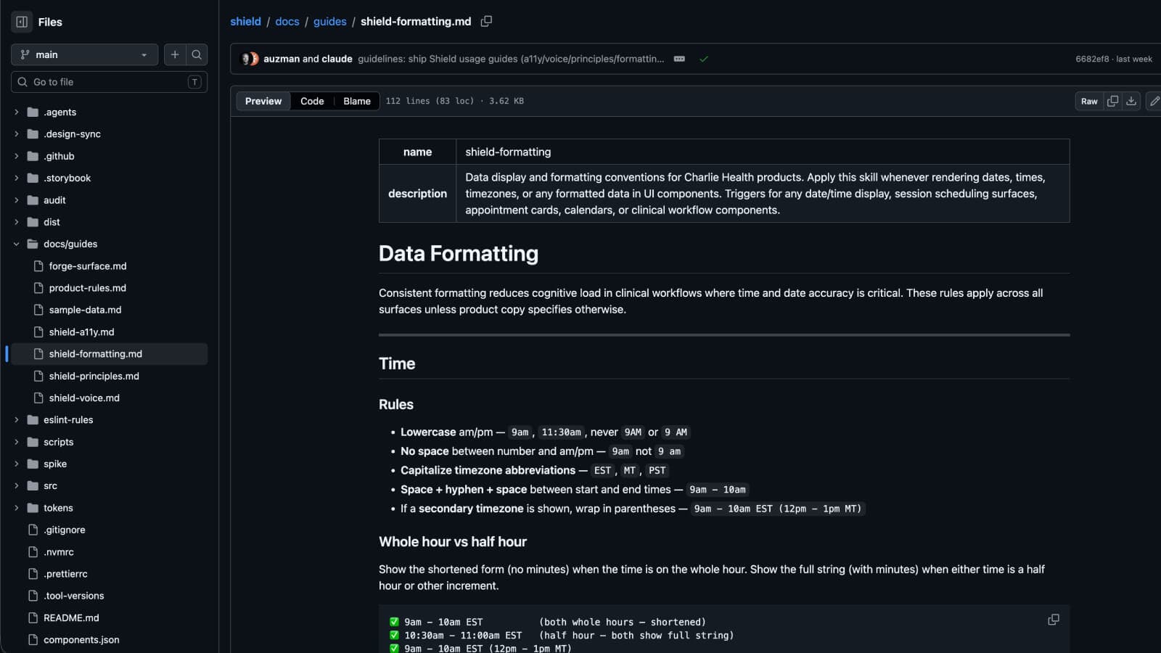This screenshot has width=1161, height=653.
Task: Expand the scripts folder chevron
Action: [17, 442]
